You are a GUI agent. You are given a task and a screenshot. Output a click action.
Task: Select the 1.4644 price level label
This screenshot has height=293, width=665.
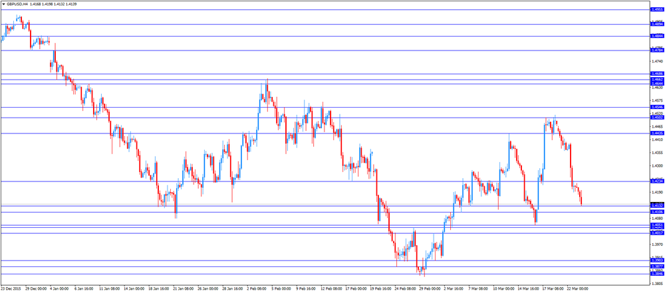(x=656, y=84)
